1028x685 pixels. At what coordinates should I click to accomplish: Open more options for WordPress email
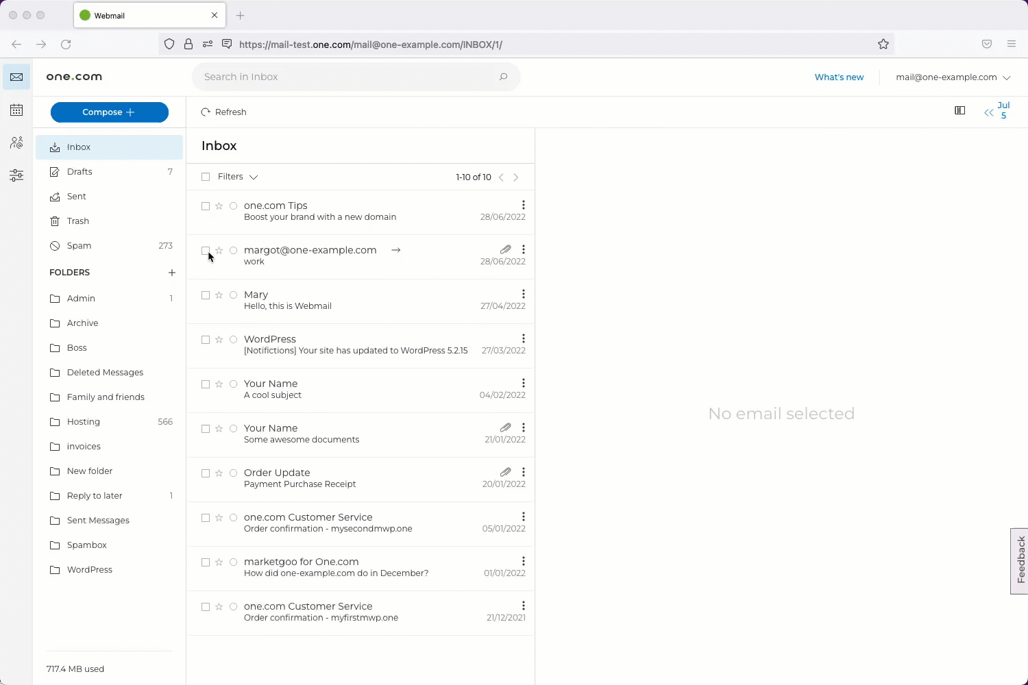pos(524,339)
